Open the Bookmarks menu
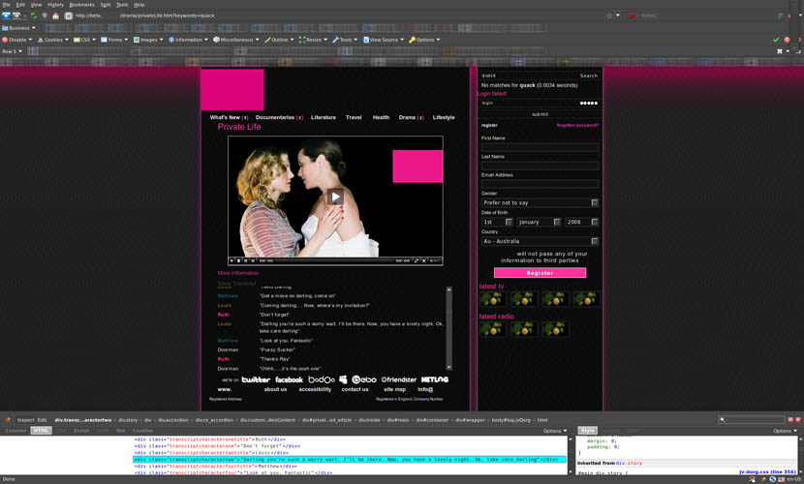The width and height of the screenshot is (804, 484). click(x=82, y=5)
